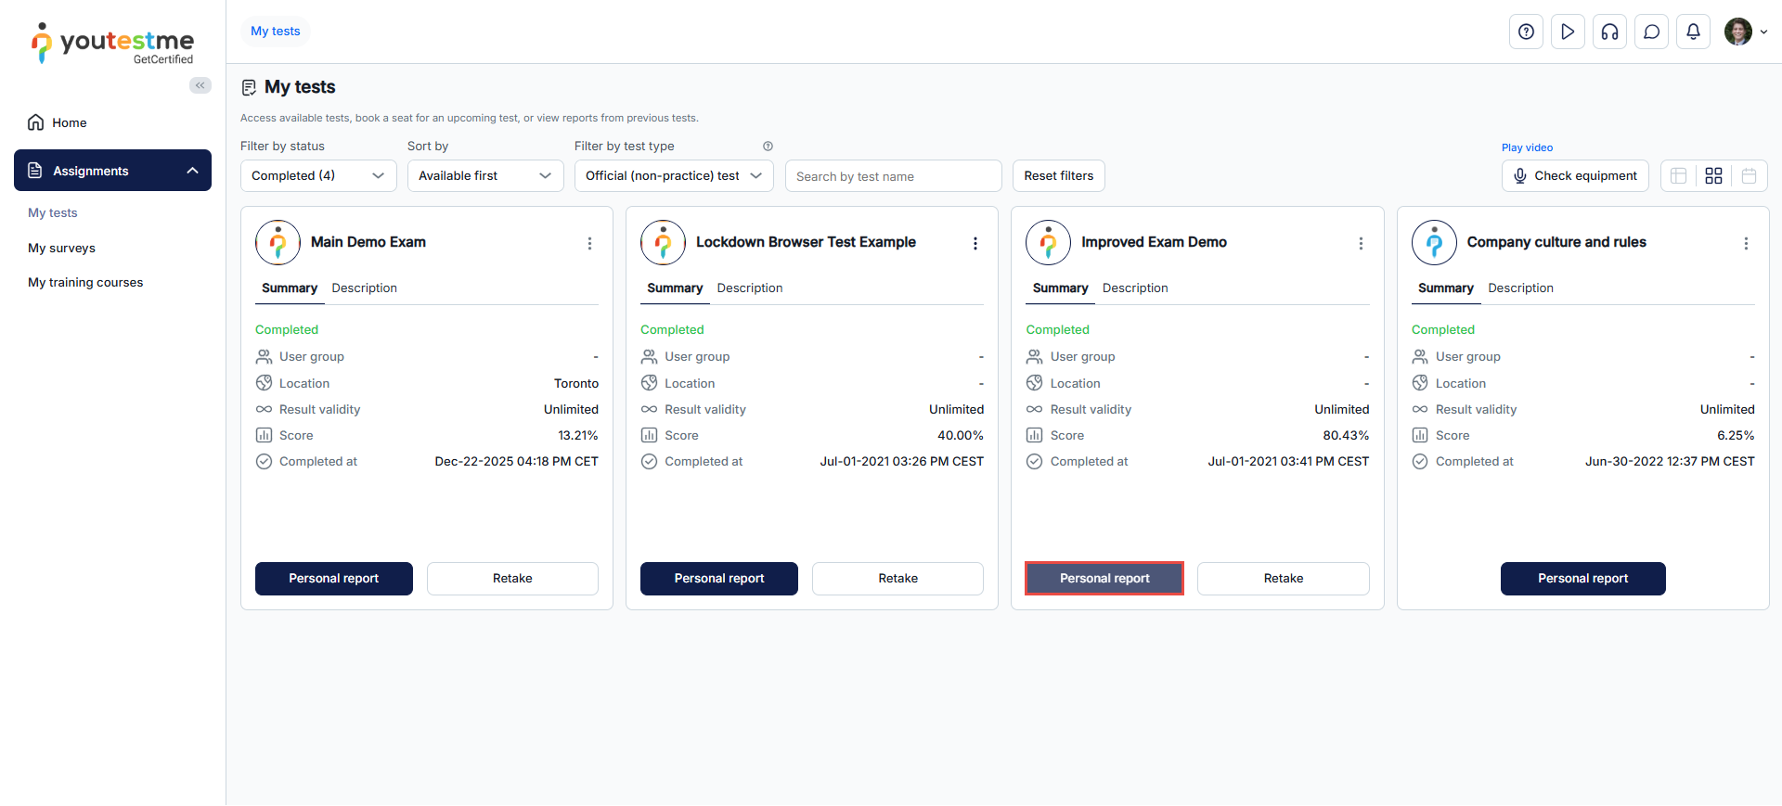
Task: Collapse the sidebar with double-chevron icon
Action: 200,85
